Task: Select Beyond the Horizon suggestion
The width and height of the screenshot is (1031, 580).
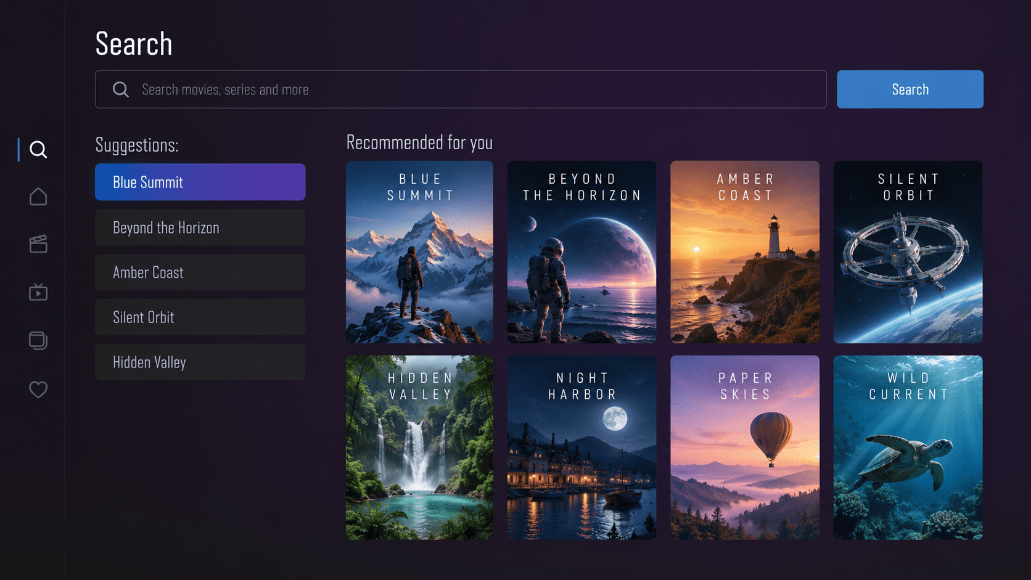Action: pyautogui.click(x=200, y=227)
